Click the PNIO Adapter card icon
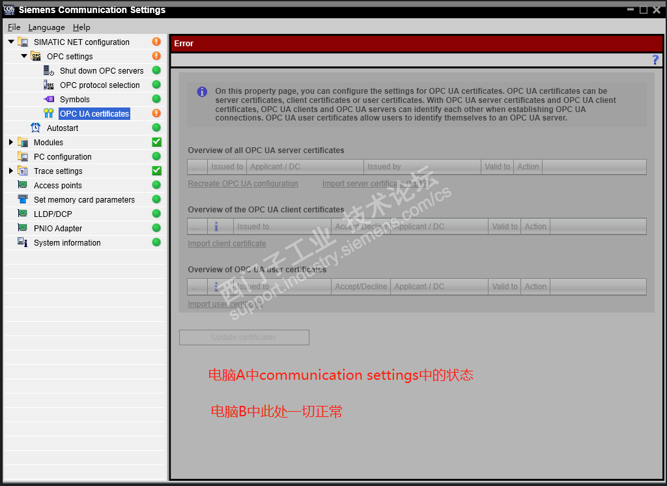The image size is (667, 486). (23, 227)
